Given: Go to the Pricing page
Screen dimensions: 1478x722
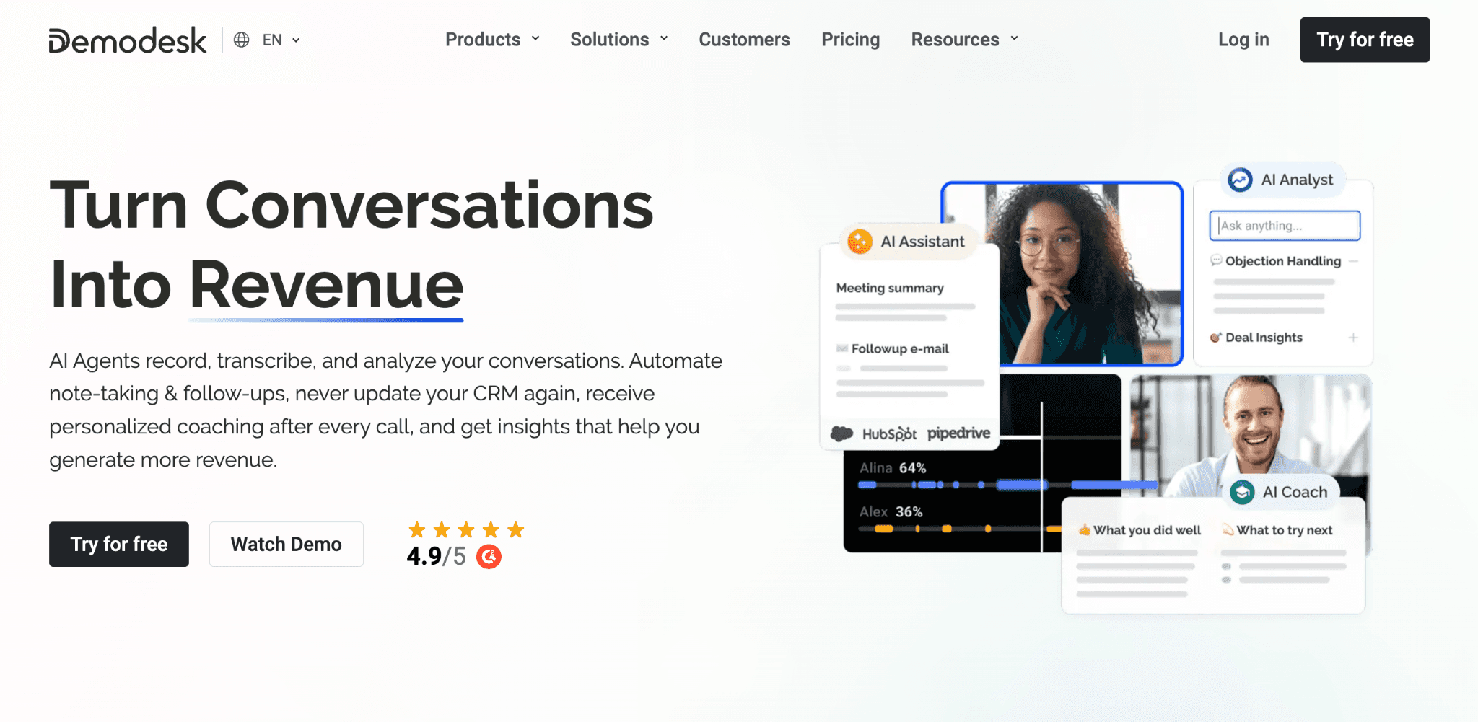Looking at the screenshot, I should tap(851, 40).
